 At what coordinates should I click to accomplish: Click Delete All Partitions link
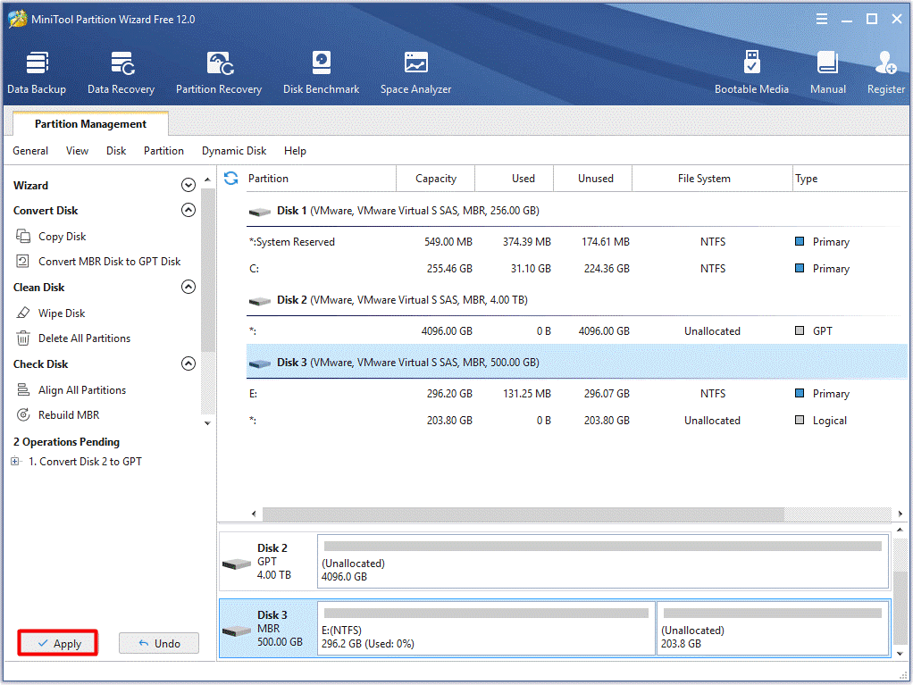(85, 338)
